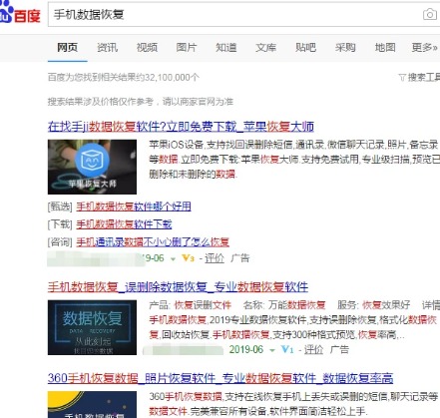
Task: Switch to the 资讯 tab
Action: click(107, 48)
